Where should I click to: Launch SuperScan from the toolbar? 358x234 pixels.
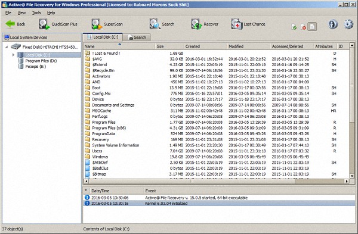point(107,24)
